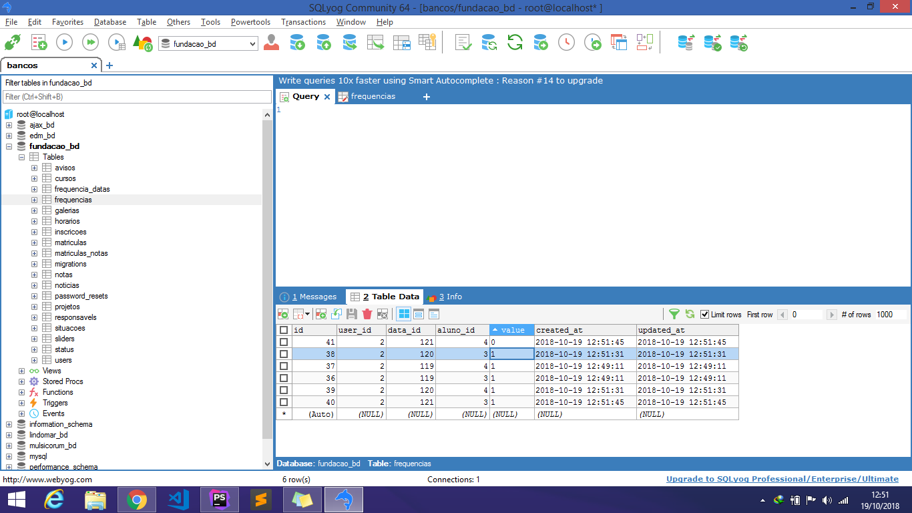Screen dimensions: 912x513
Task: Click the Schema Synchronization database icon
Action: coord(686,43)
